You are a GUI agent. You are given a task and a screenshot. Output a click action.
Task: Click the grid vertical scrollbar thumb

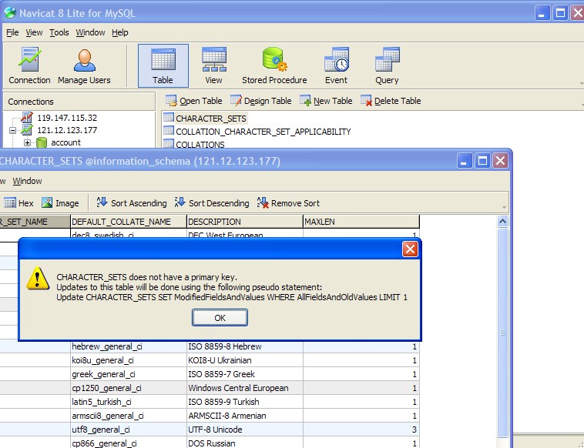(x=502, y=333)
